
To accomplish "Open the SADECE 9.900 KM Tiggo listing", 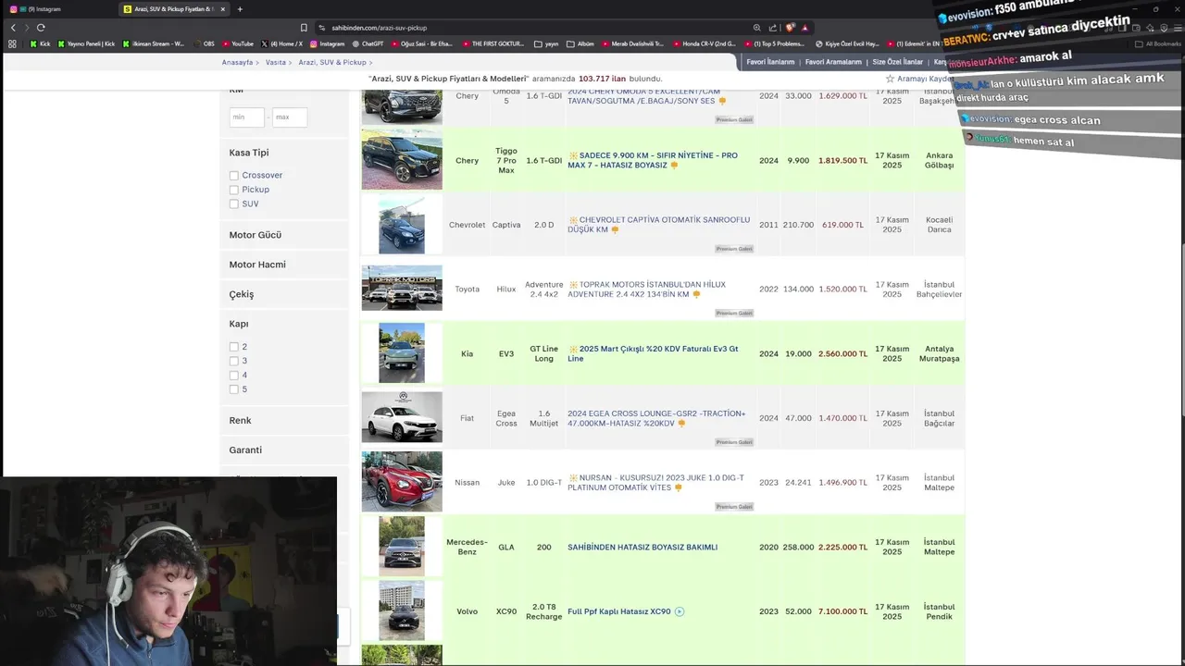I will pos(653,160).
